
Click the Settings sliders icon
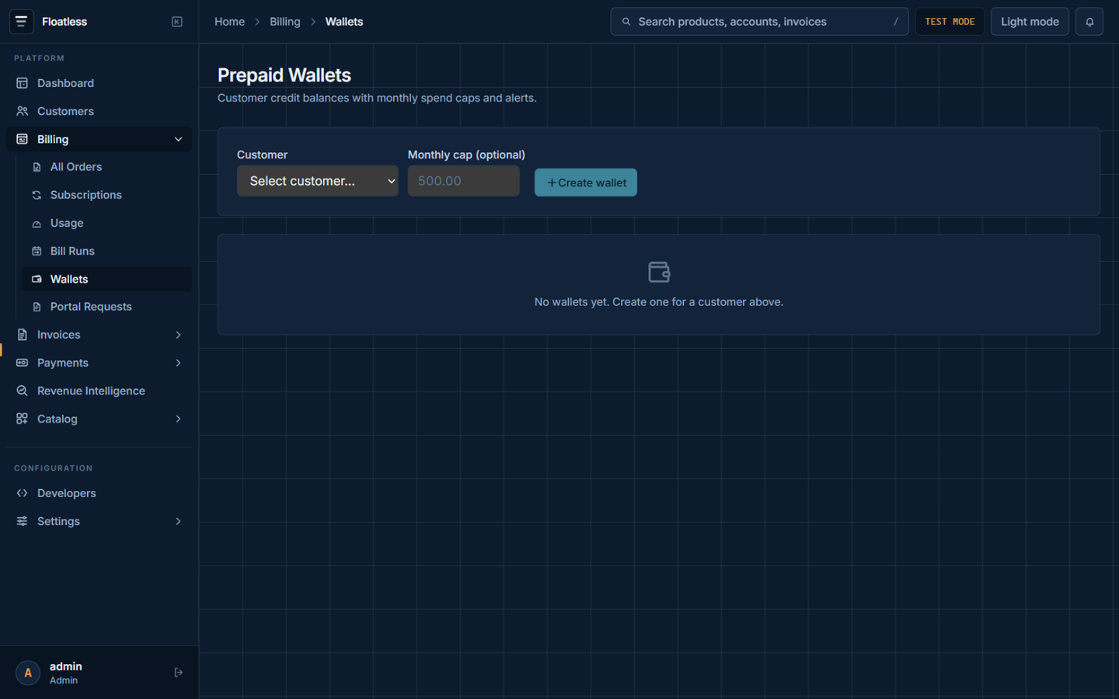tap(23, 521)
